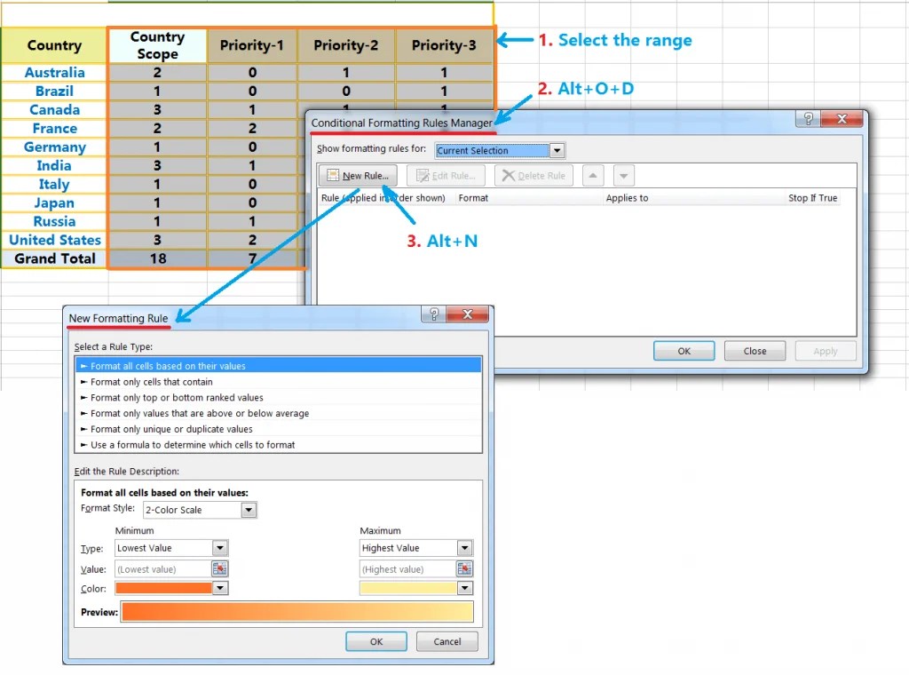
Task: Click Close in Rules Manager dialog
Action: [x=755, y=351]
